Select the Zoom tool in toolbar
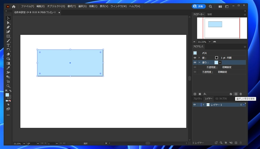 tap(8, 86)
